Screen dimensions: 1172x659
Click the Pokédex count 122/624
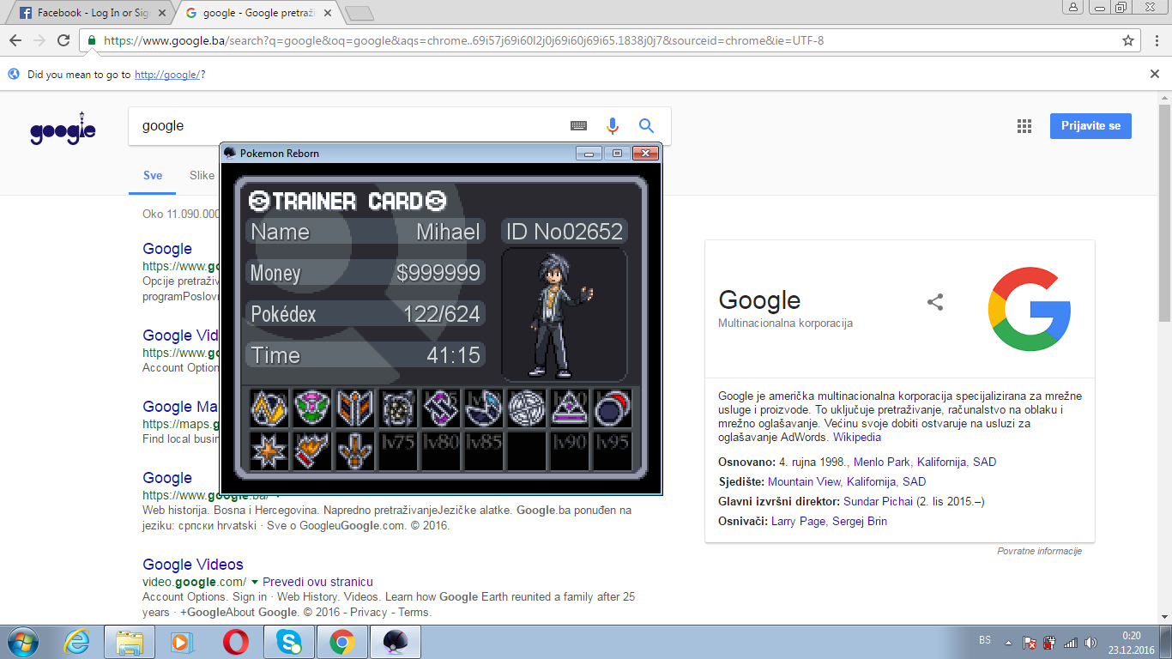442,314
